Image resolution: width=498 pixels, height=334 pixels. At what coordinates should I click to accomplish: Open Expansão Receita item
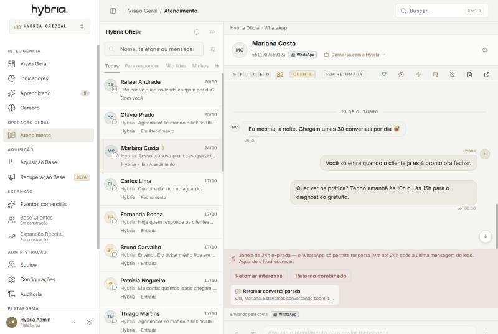(x=49, y=236)
